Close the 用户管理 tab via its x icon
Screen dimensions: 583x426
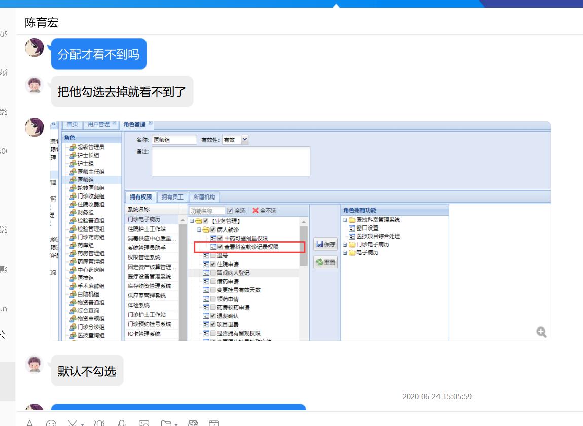114,123
